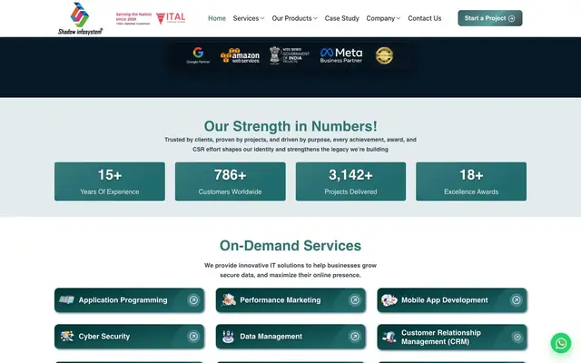Click the Serving the Nation since 2008 text
Image resolution: width=581 pixels, height=363 pixels.
coord(133,16)
